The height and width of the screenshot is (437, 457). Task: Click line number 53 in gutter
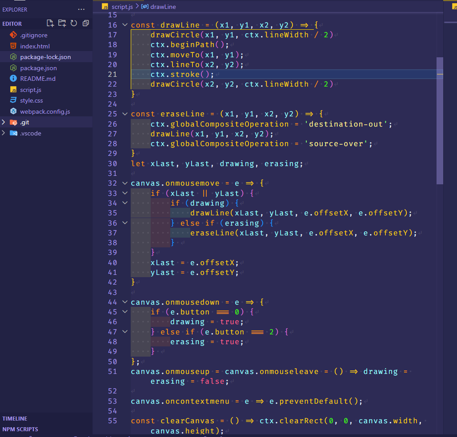tap(112, 401)
